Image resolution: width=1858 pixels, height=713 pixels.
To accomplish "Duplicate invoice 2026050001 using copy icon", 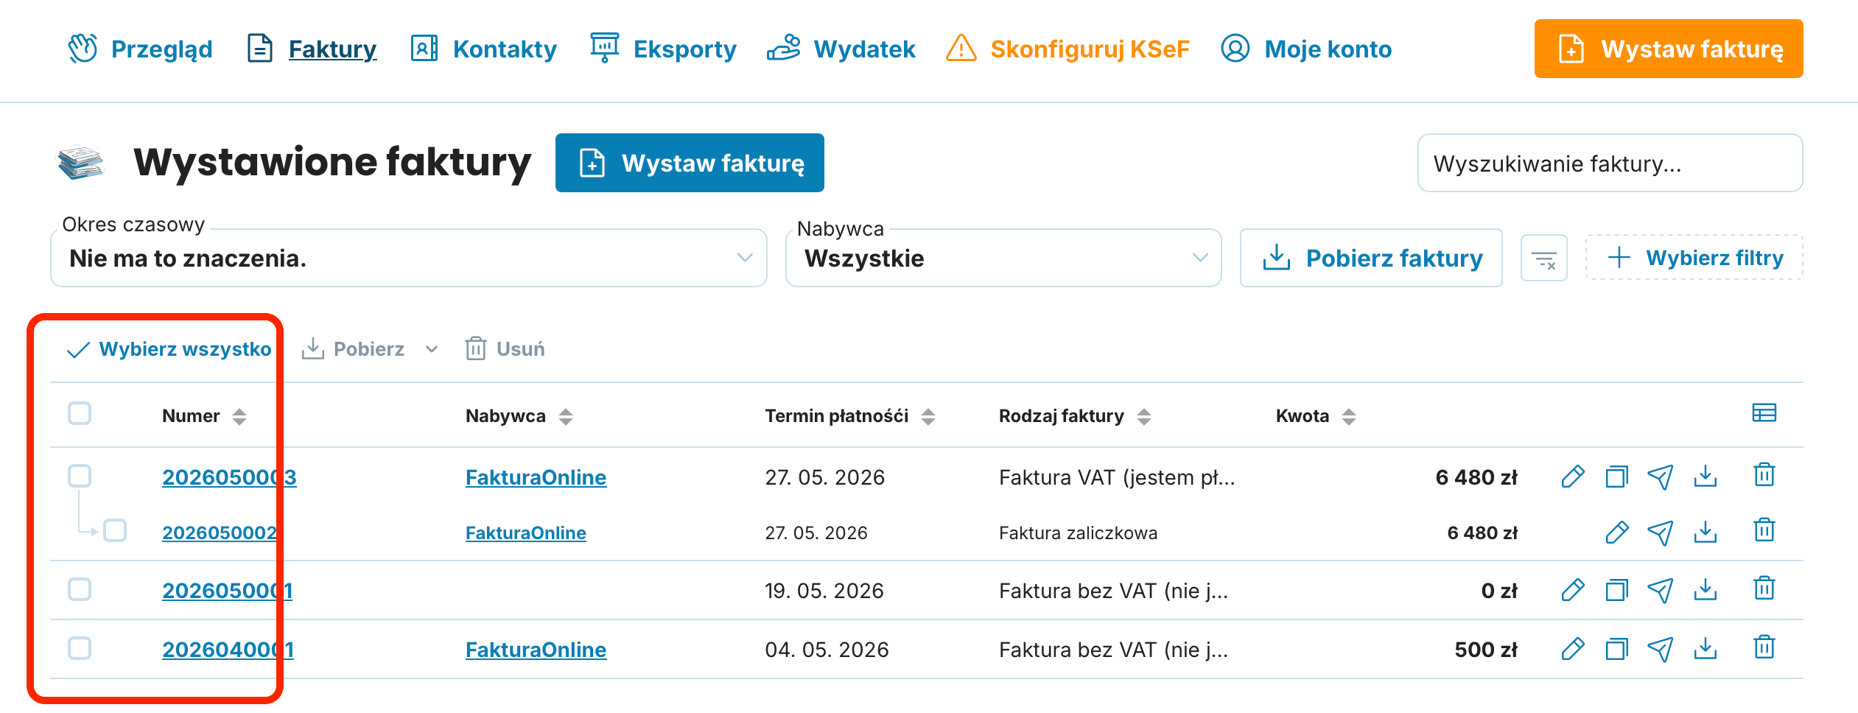I will coord(1616,591).
